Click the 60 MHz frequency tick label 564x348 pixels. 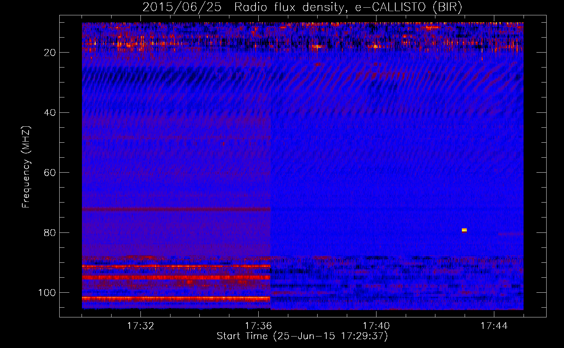[50, 173]
